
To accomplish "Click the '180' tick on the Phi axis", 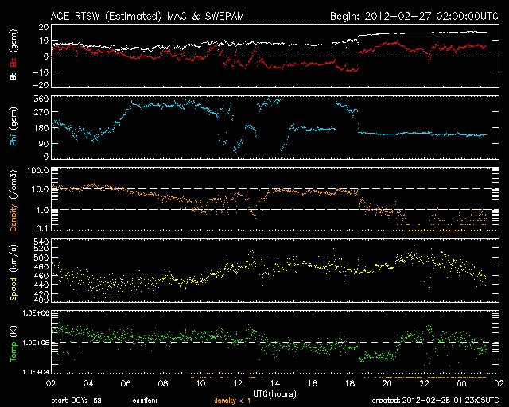I will pos(41,128).
